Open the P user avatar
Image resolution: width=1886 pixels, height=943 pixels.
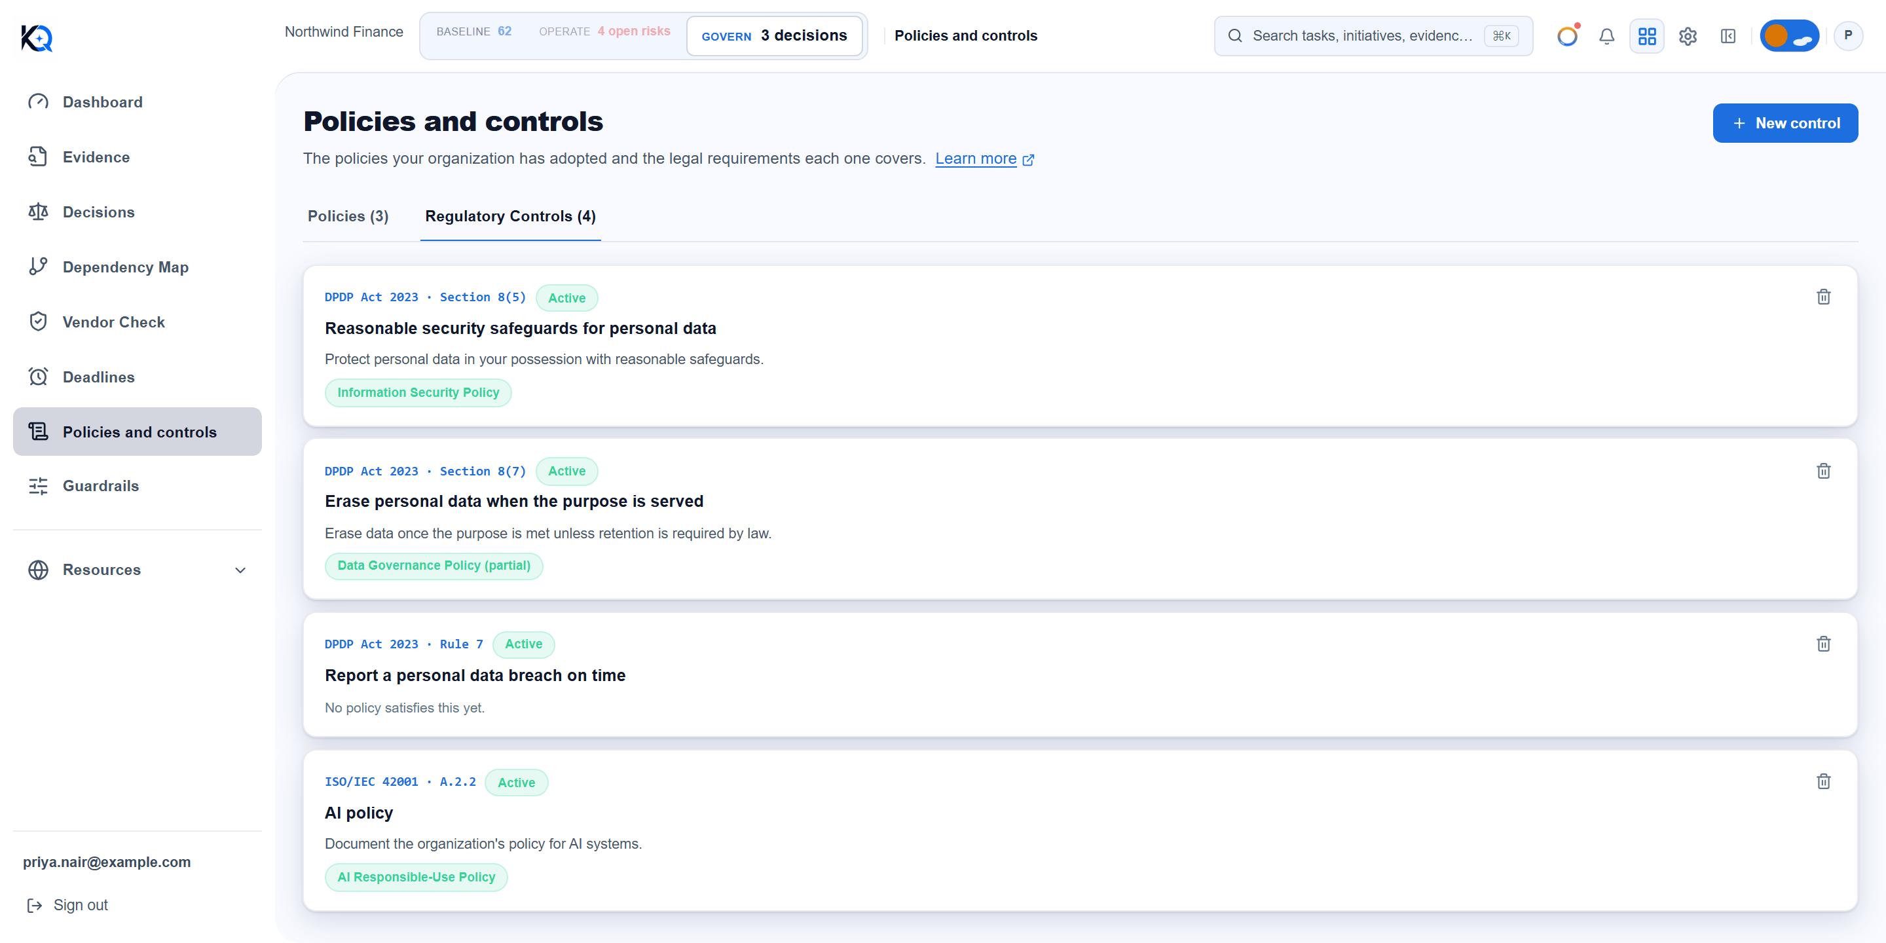click(1848, 36)
